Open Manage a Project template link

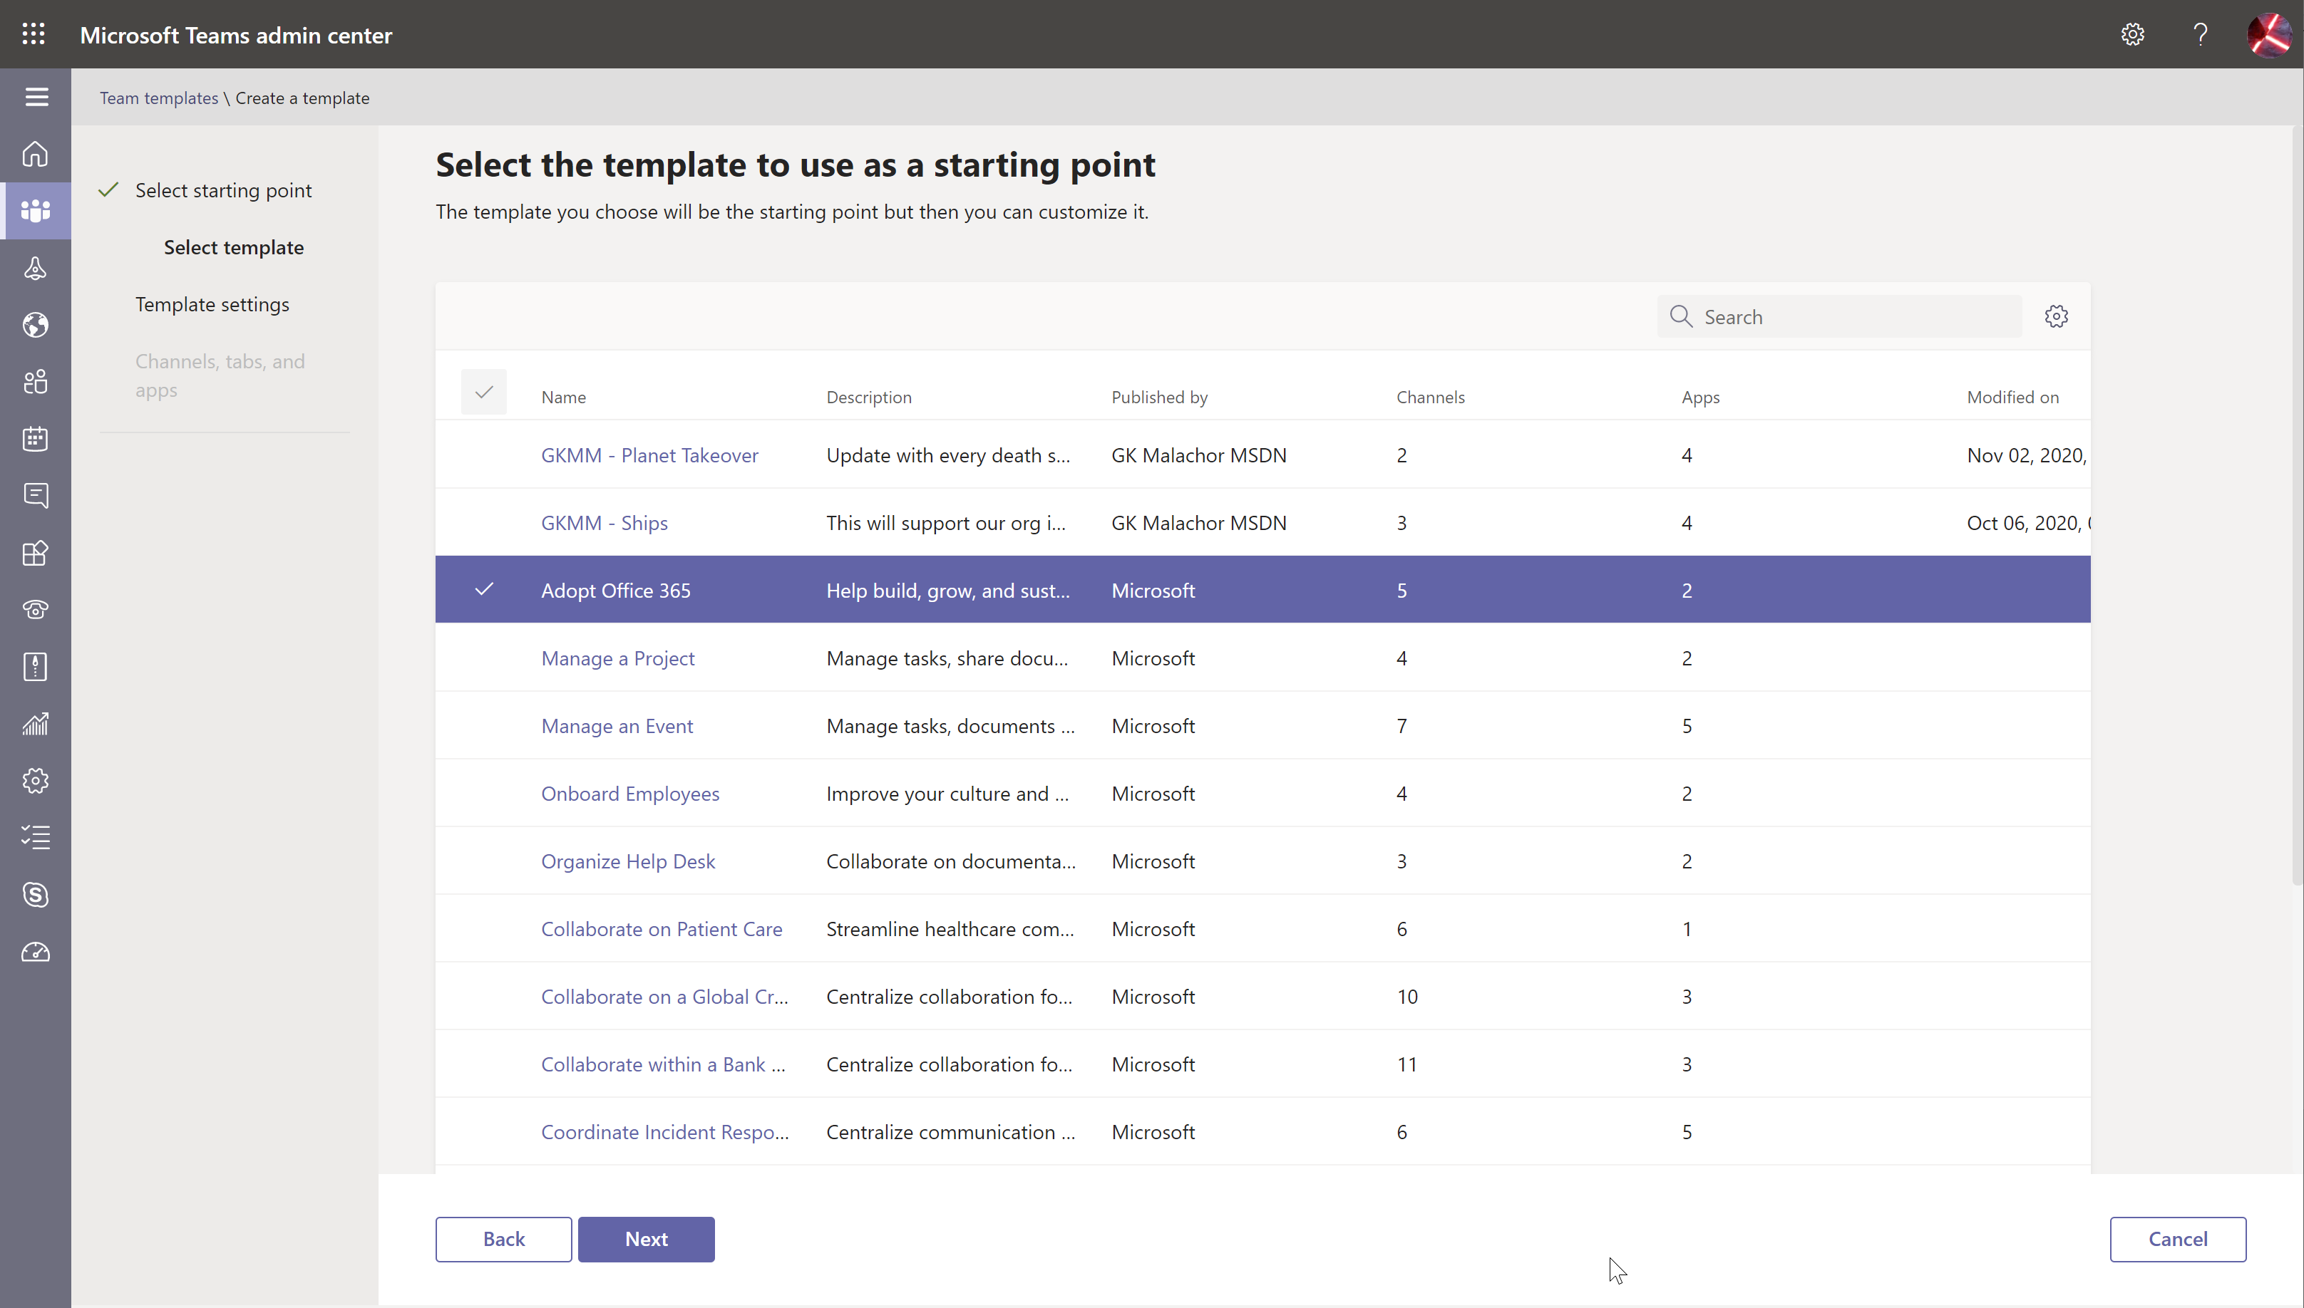pos(617,658)
